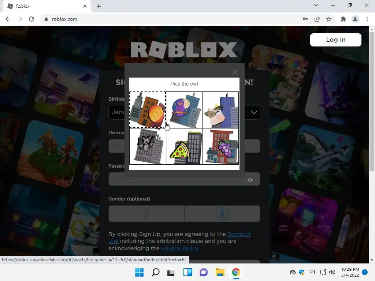Bookmark this tab with star
The image size is (375, 281).
coord(329,19)
